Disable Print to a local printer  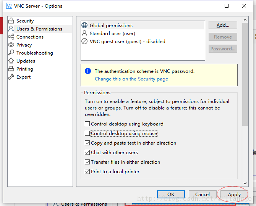tap(87, 171)
